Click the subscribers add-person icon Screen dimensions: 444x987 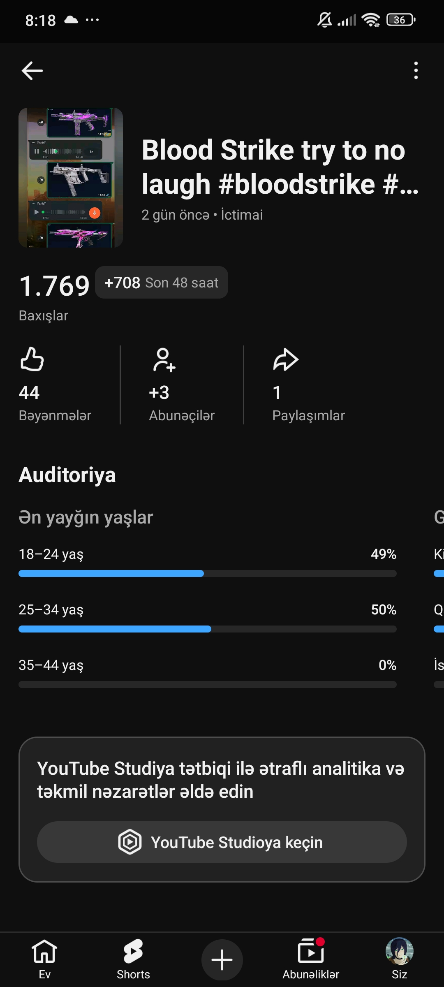[164, 360]
